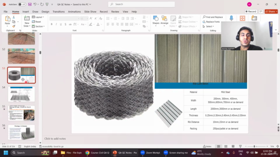Click the Dictate microphone icon
Screen dimensions: 280x157
point(231,18)
